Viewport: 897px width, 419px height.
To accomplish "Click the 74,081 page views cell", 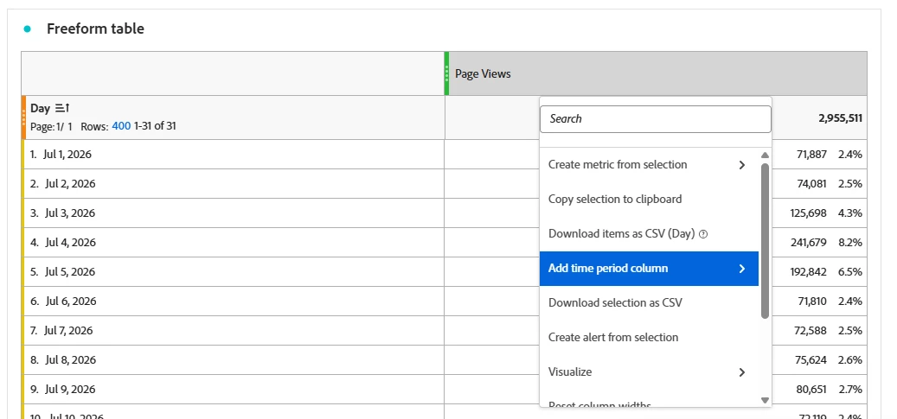I will [x=811, y=183].
